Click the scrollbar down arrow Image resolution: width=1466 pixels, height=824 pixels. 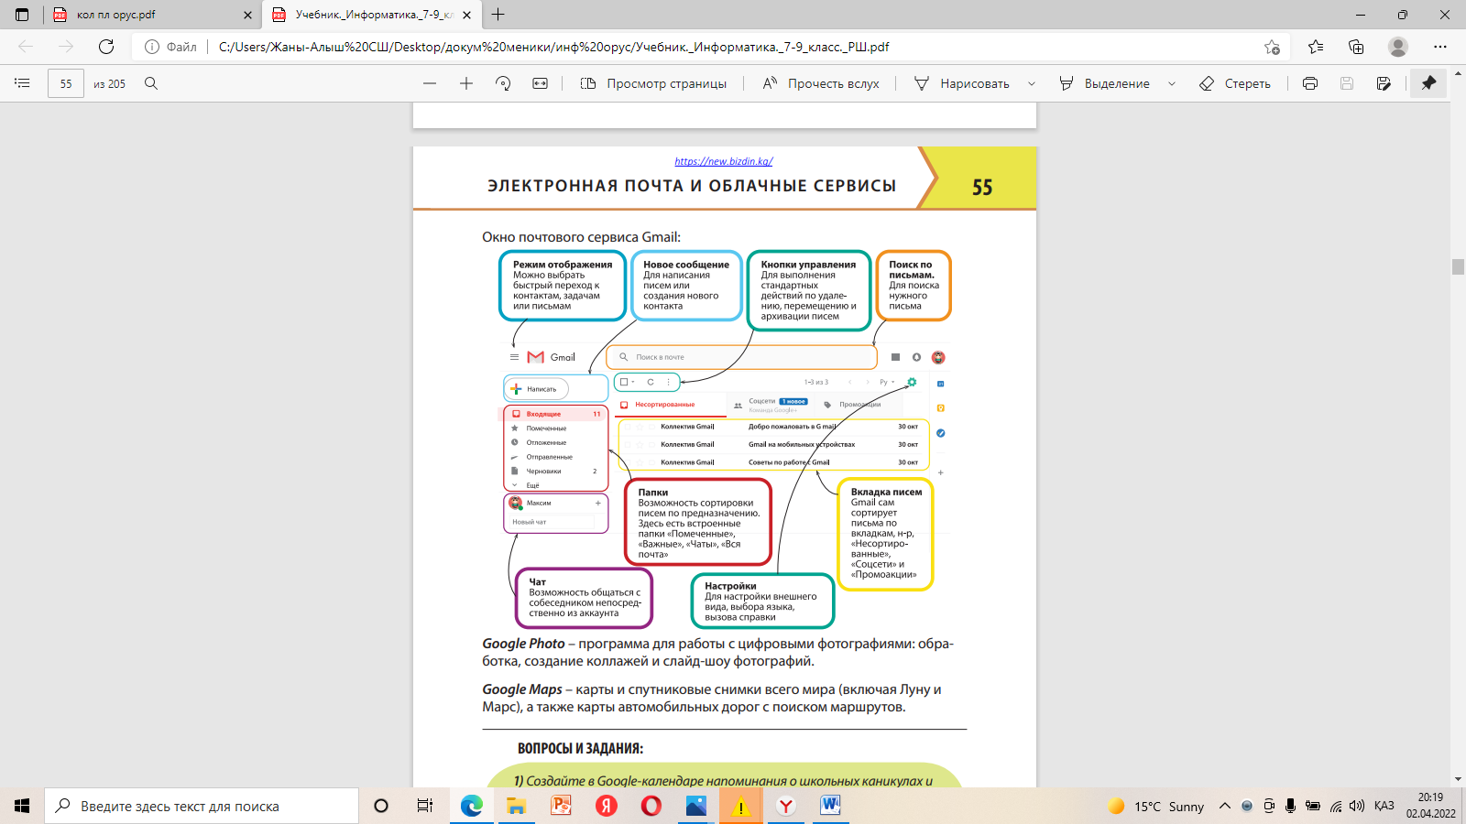click(1458, 779)
